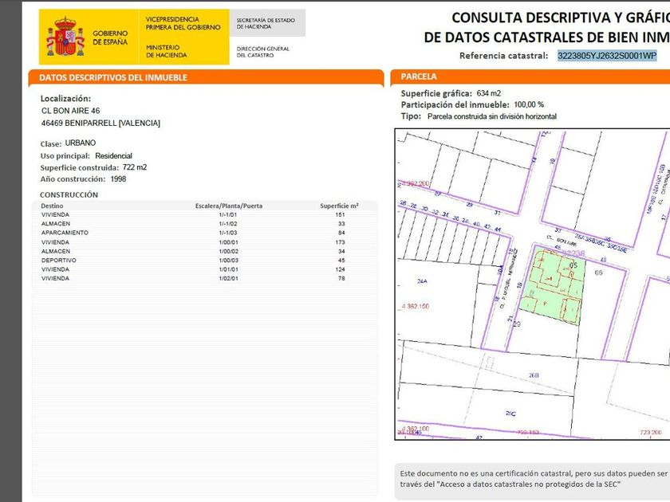Select the VIVIENDA row with 1/-1/01
The width and height of the screenshot is (670, 502).
(x=204, y=214)
